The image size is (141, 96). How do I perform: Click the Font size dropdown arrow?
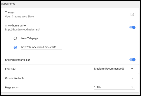coord(132,69)
